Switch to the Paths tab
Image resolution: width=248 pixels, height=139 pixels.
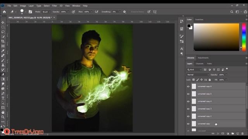[x=209, y=64]
